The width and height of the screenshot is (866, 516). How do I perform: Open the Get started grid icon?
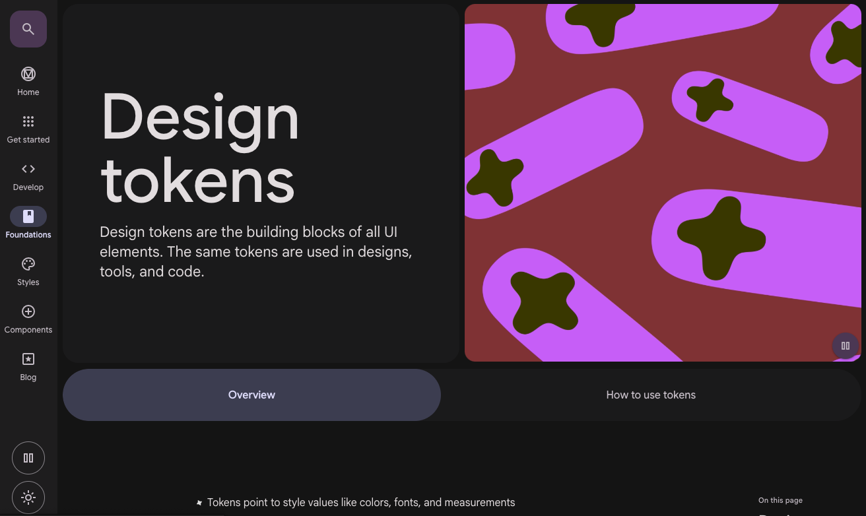pyautogui.click(x=28, y=121)
